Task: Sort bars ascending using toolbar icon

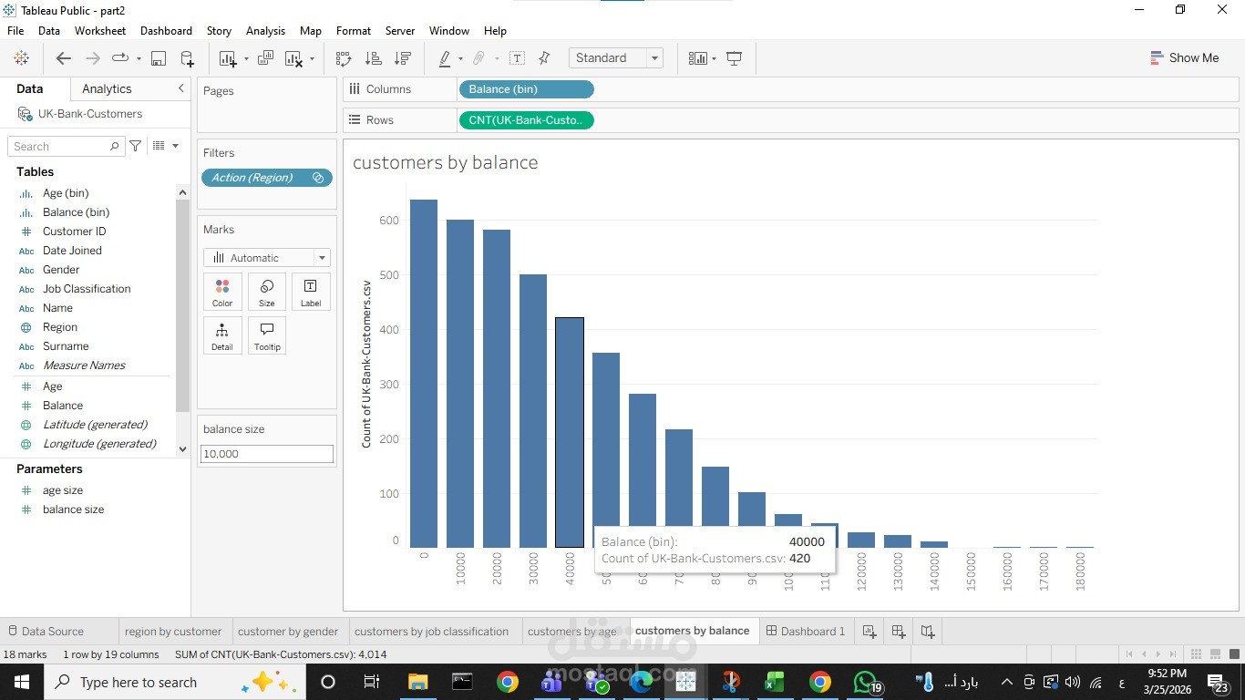Action: tap(373, 58)
